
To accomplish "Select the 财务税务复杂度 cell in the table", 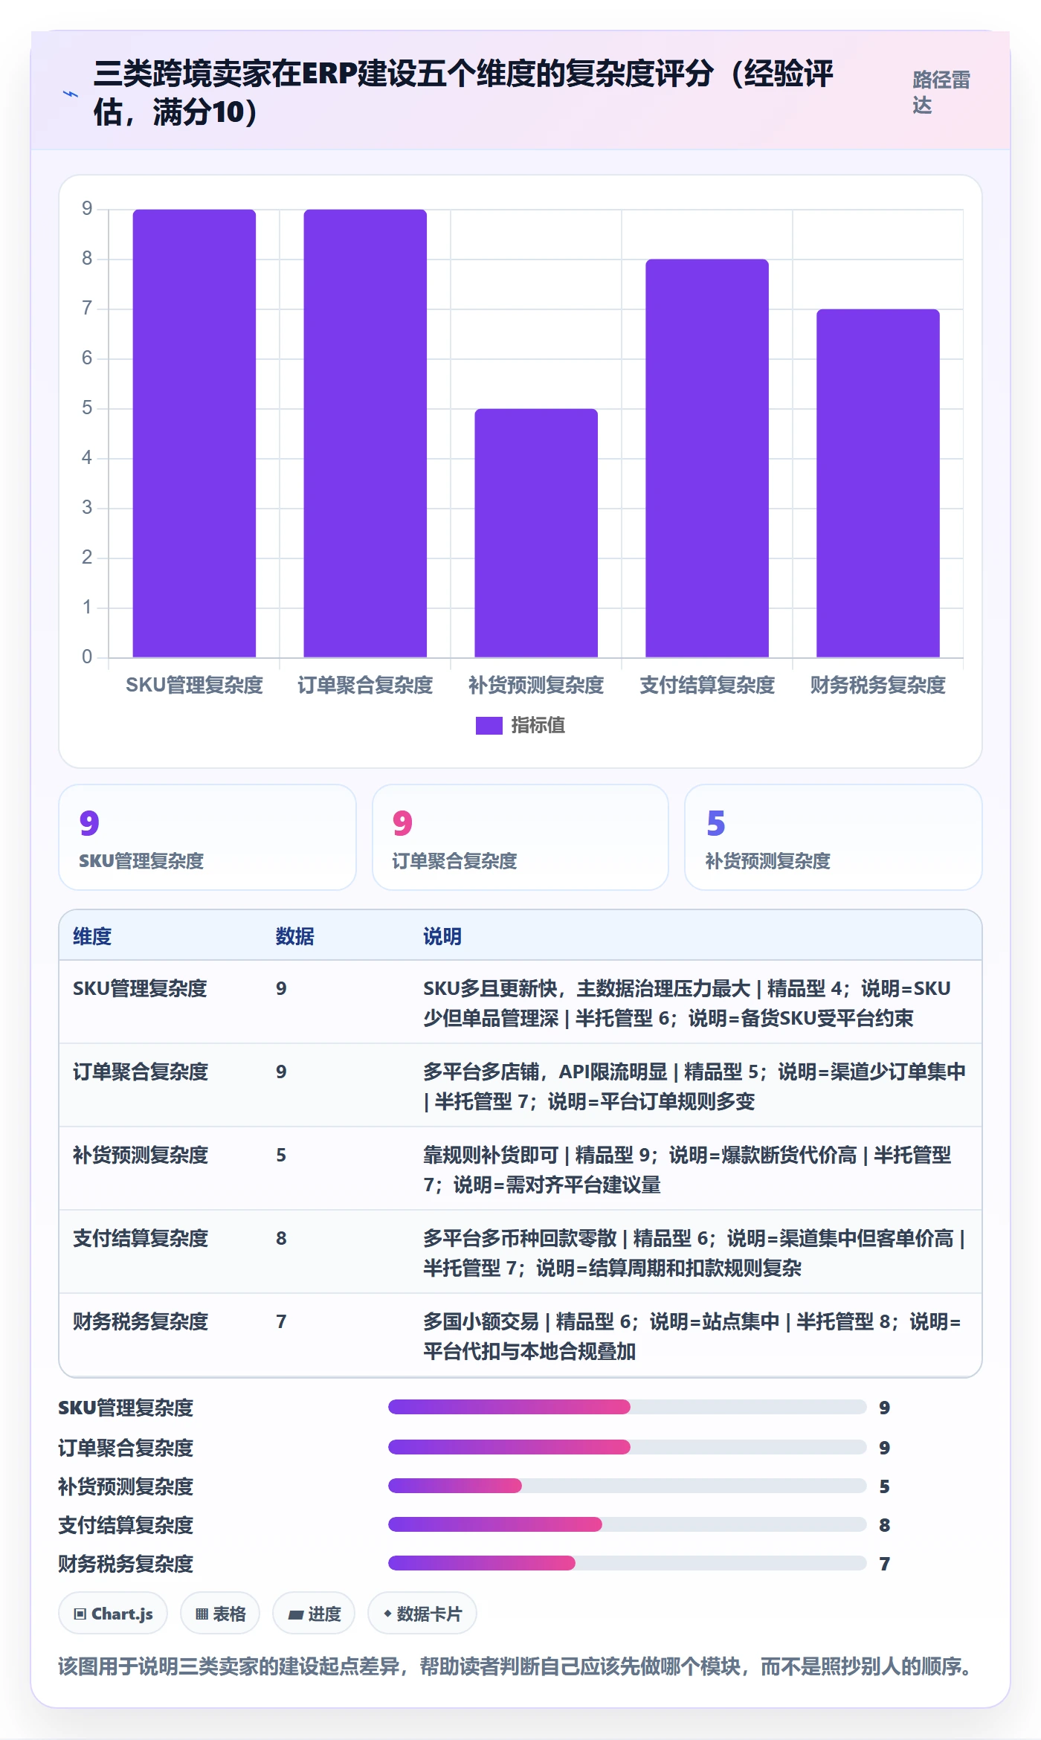I will 141,1321.
